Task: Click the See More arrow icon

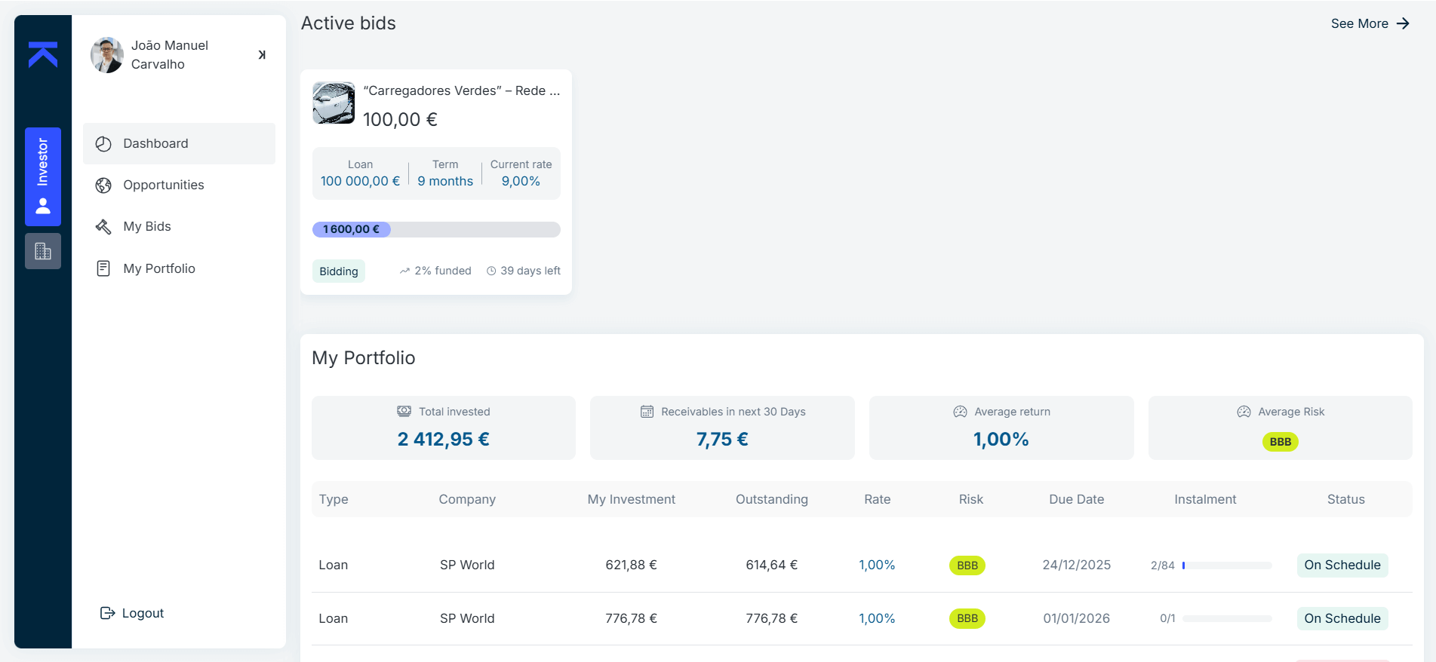Action: (x=1403, y=23)
